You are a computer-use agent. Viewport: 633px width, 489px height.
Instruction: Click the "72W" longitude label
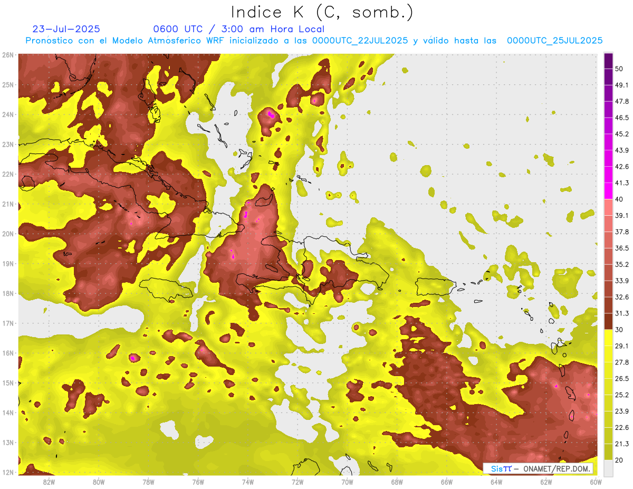(298, 482)
